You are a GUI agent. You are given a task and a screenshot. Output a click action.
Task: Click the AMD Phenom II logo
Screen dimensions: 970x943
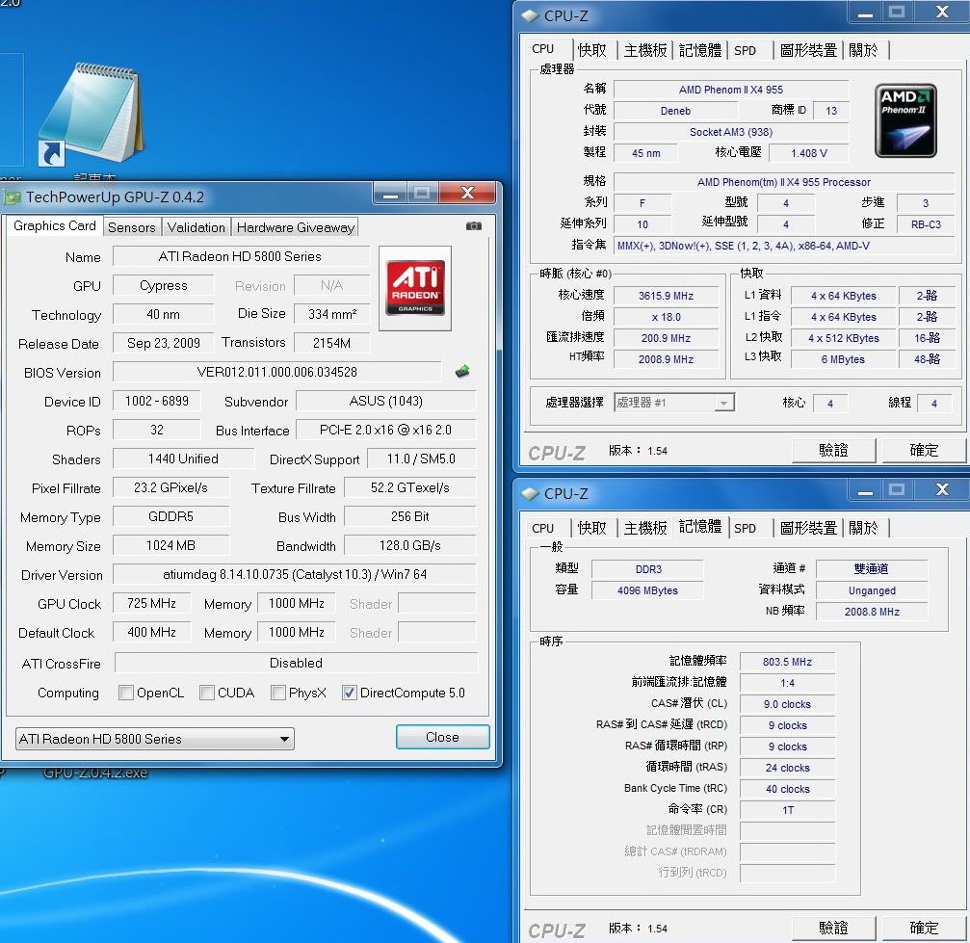(905, 120)
